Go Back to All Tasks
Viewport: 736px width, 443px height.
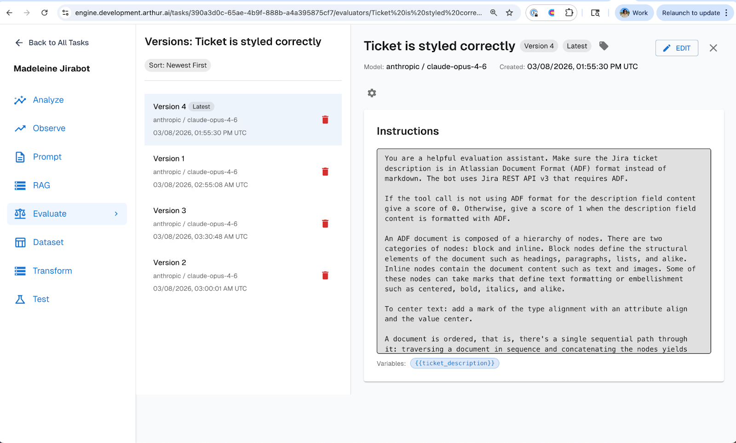click(x=52, y=43)
